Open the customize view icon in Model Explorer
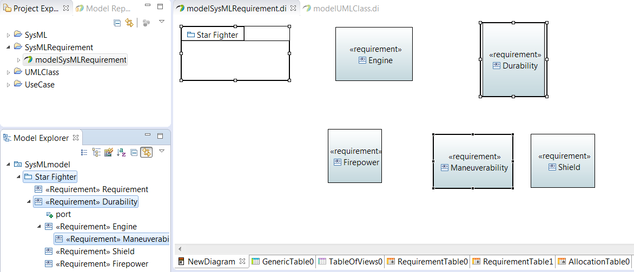 click(x=108, y=152)
